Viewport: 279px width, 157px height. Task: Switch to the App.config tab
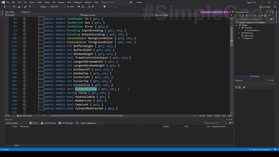(10, 12)
